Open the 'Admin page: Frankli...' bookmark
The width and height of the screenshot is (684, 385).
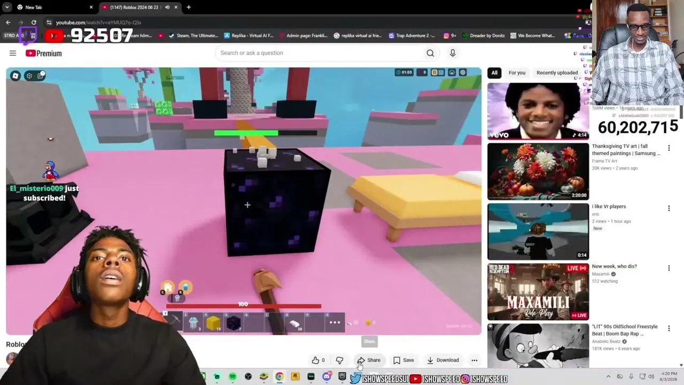pos(303,36)
